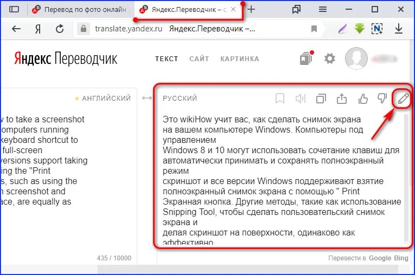The width and height of the screenshot is (415, 275).
Task: Open the browser sidebar panel icon
Action: click(14, 9)
